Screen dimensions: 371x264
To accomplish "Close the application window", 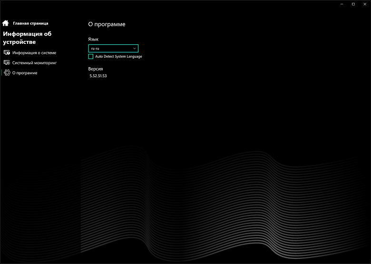I will (x=365, y=4).
